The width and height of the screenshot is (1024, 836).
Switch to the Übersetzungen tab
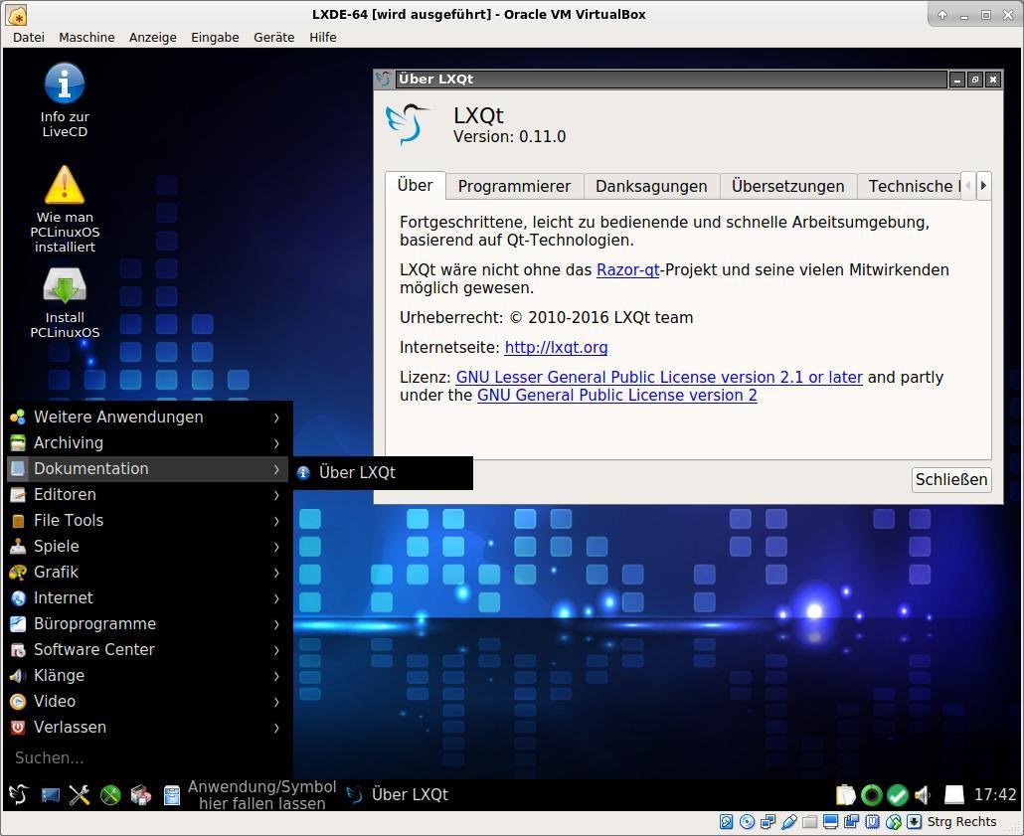coord(787,186)
